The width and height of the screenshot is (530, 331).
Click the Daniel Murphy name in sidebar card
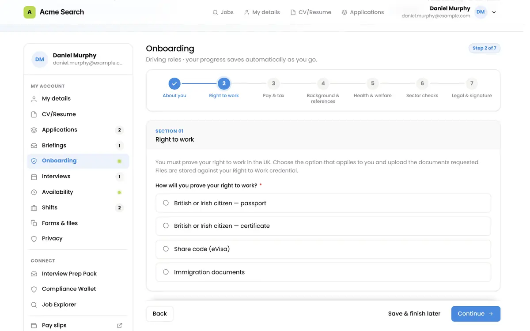coord(75,56)
